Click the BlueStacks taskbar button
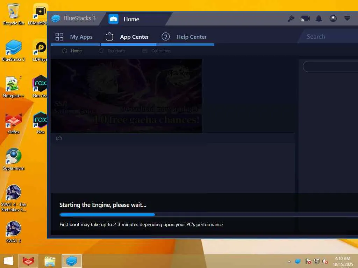The height and width of the screenshot is (268, 358). point(71,261)
